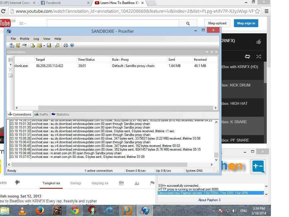Open the View menu in Proxifier
Screen dimensions: 289x217
click(47, 39)
